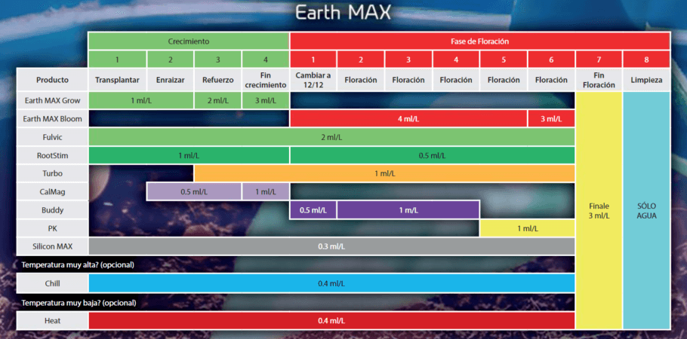Click the RootStim "0.5 ml/L" dose bar

pos(433,155)
